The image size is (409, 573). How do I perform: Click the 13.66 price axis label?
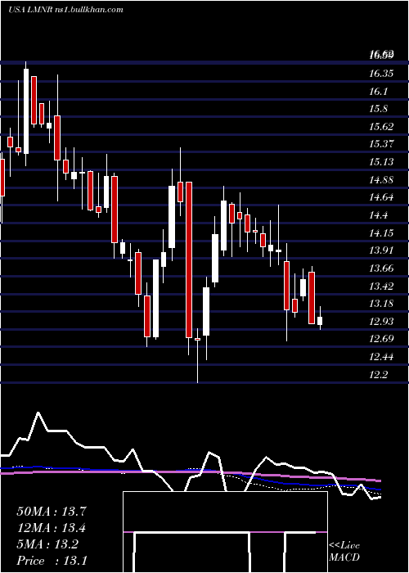pos(381,268)
